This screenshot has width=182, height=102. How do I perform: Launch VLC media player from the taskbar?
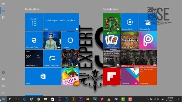click(x=109, y=99)
